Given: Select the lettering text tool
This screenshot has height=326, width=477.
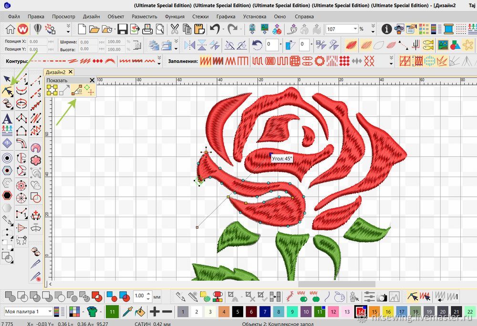Looking at the screenshot, I should [7, 118].
